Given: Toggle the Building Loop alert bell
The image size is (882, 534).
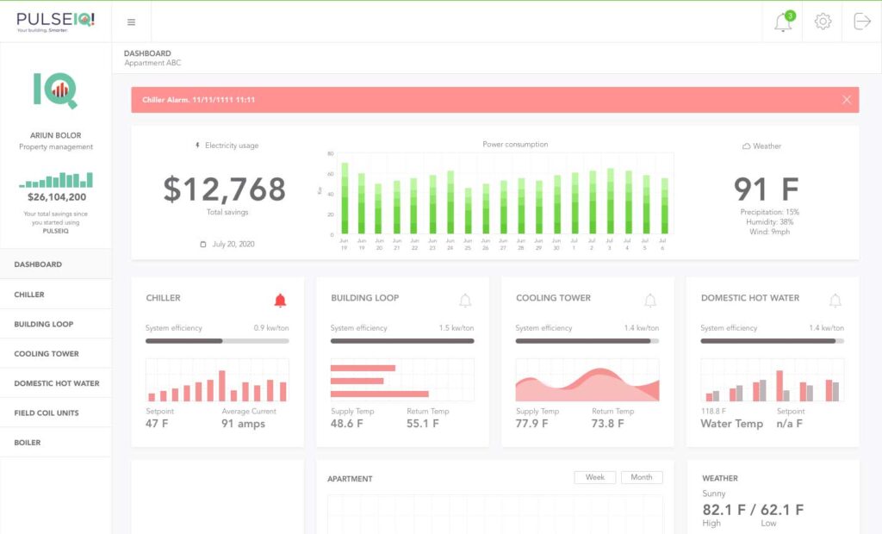Looking at the screenshot, I should pos(465,301).
